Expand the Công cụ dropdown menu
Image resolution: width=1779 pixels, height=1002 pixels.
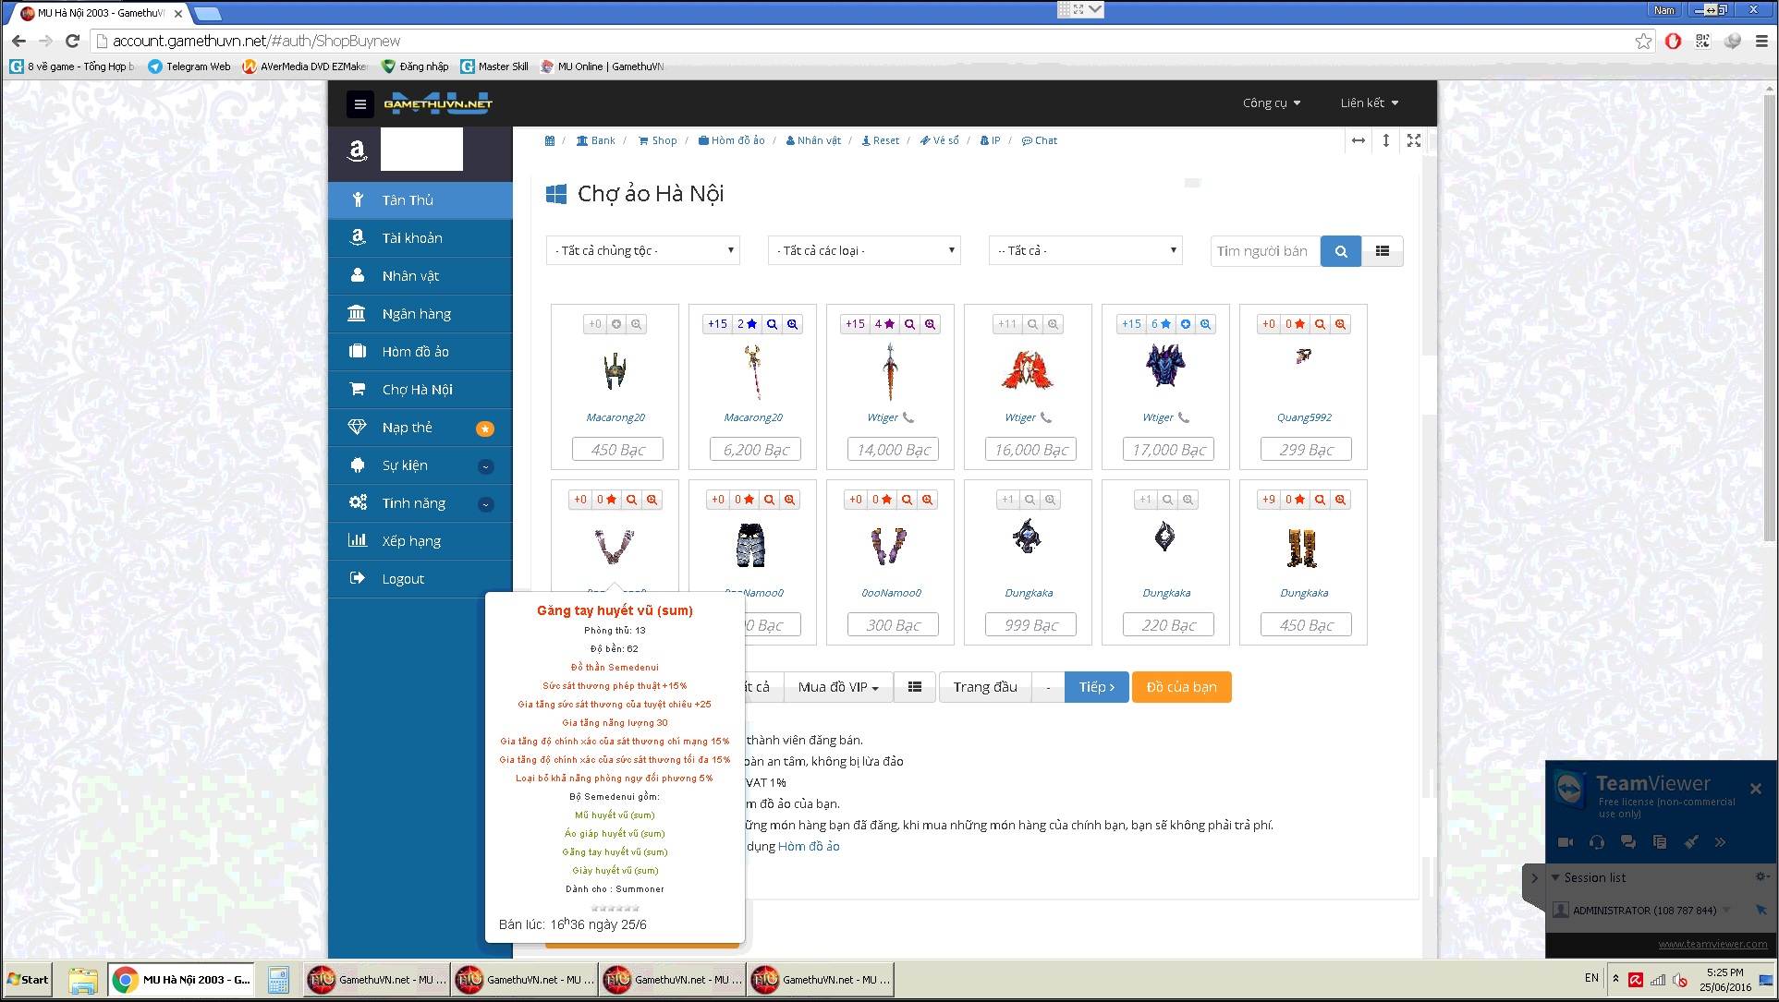[x=1272, y=103]
